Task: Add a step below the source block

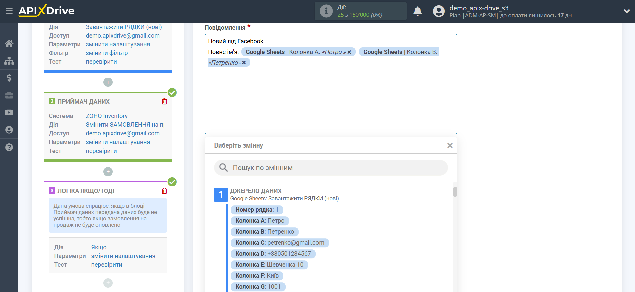Action: 108,82
